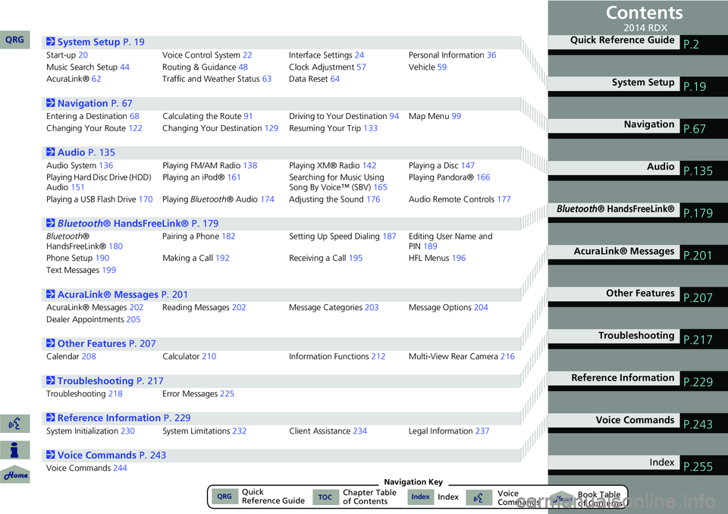Open Navigation tab on right panel
This screenshot has height=514, width=728.
click(638, 128)
